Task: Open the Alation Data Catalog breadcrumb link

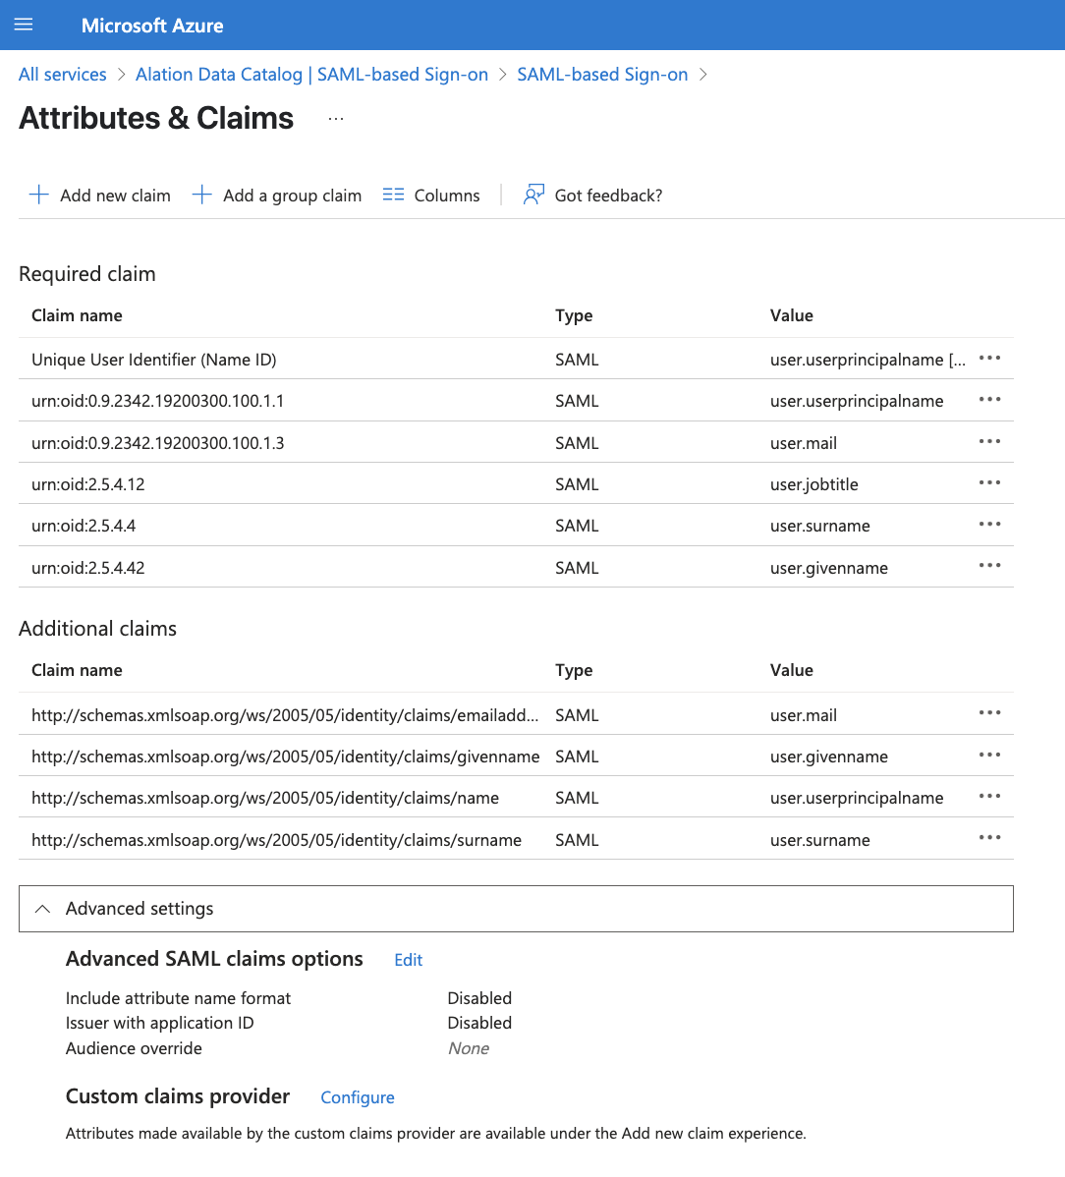Action: 311,75
